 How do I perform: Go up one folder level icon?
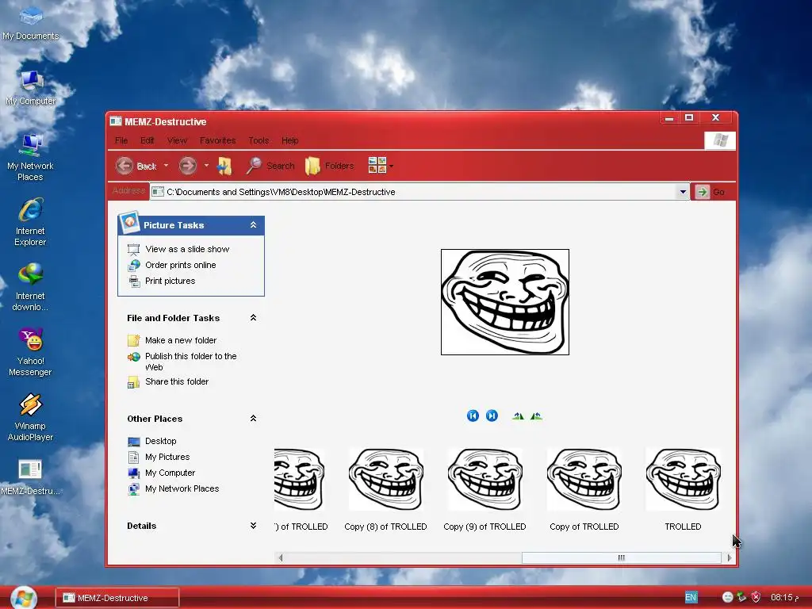tap(224, 166)
